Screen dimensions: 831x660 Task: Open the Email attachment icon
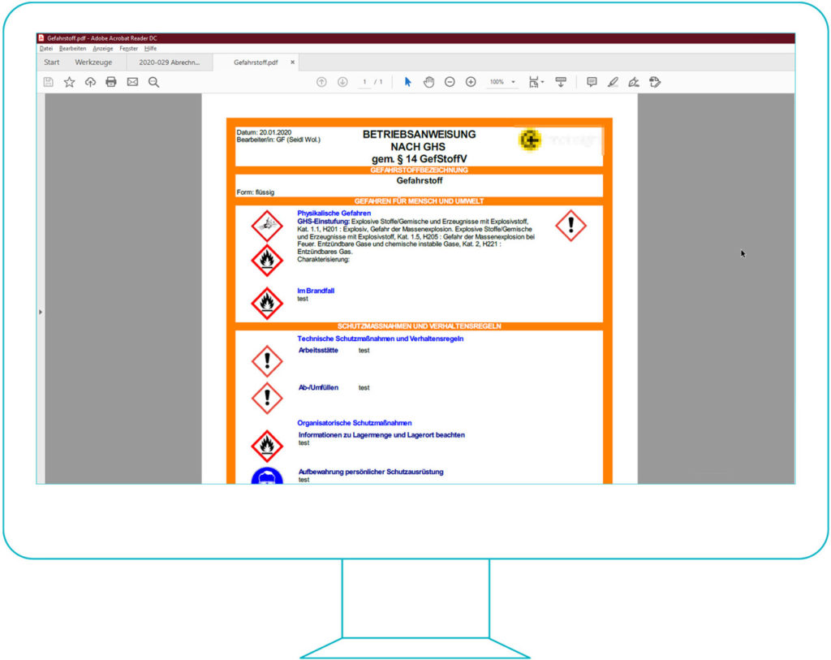(132, 81)
